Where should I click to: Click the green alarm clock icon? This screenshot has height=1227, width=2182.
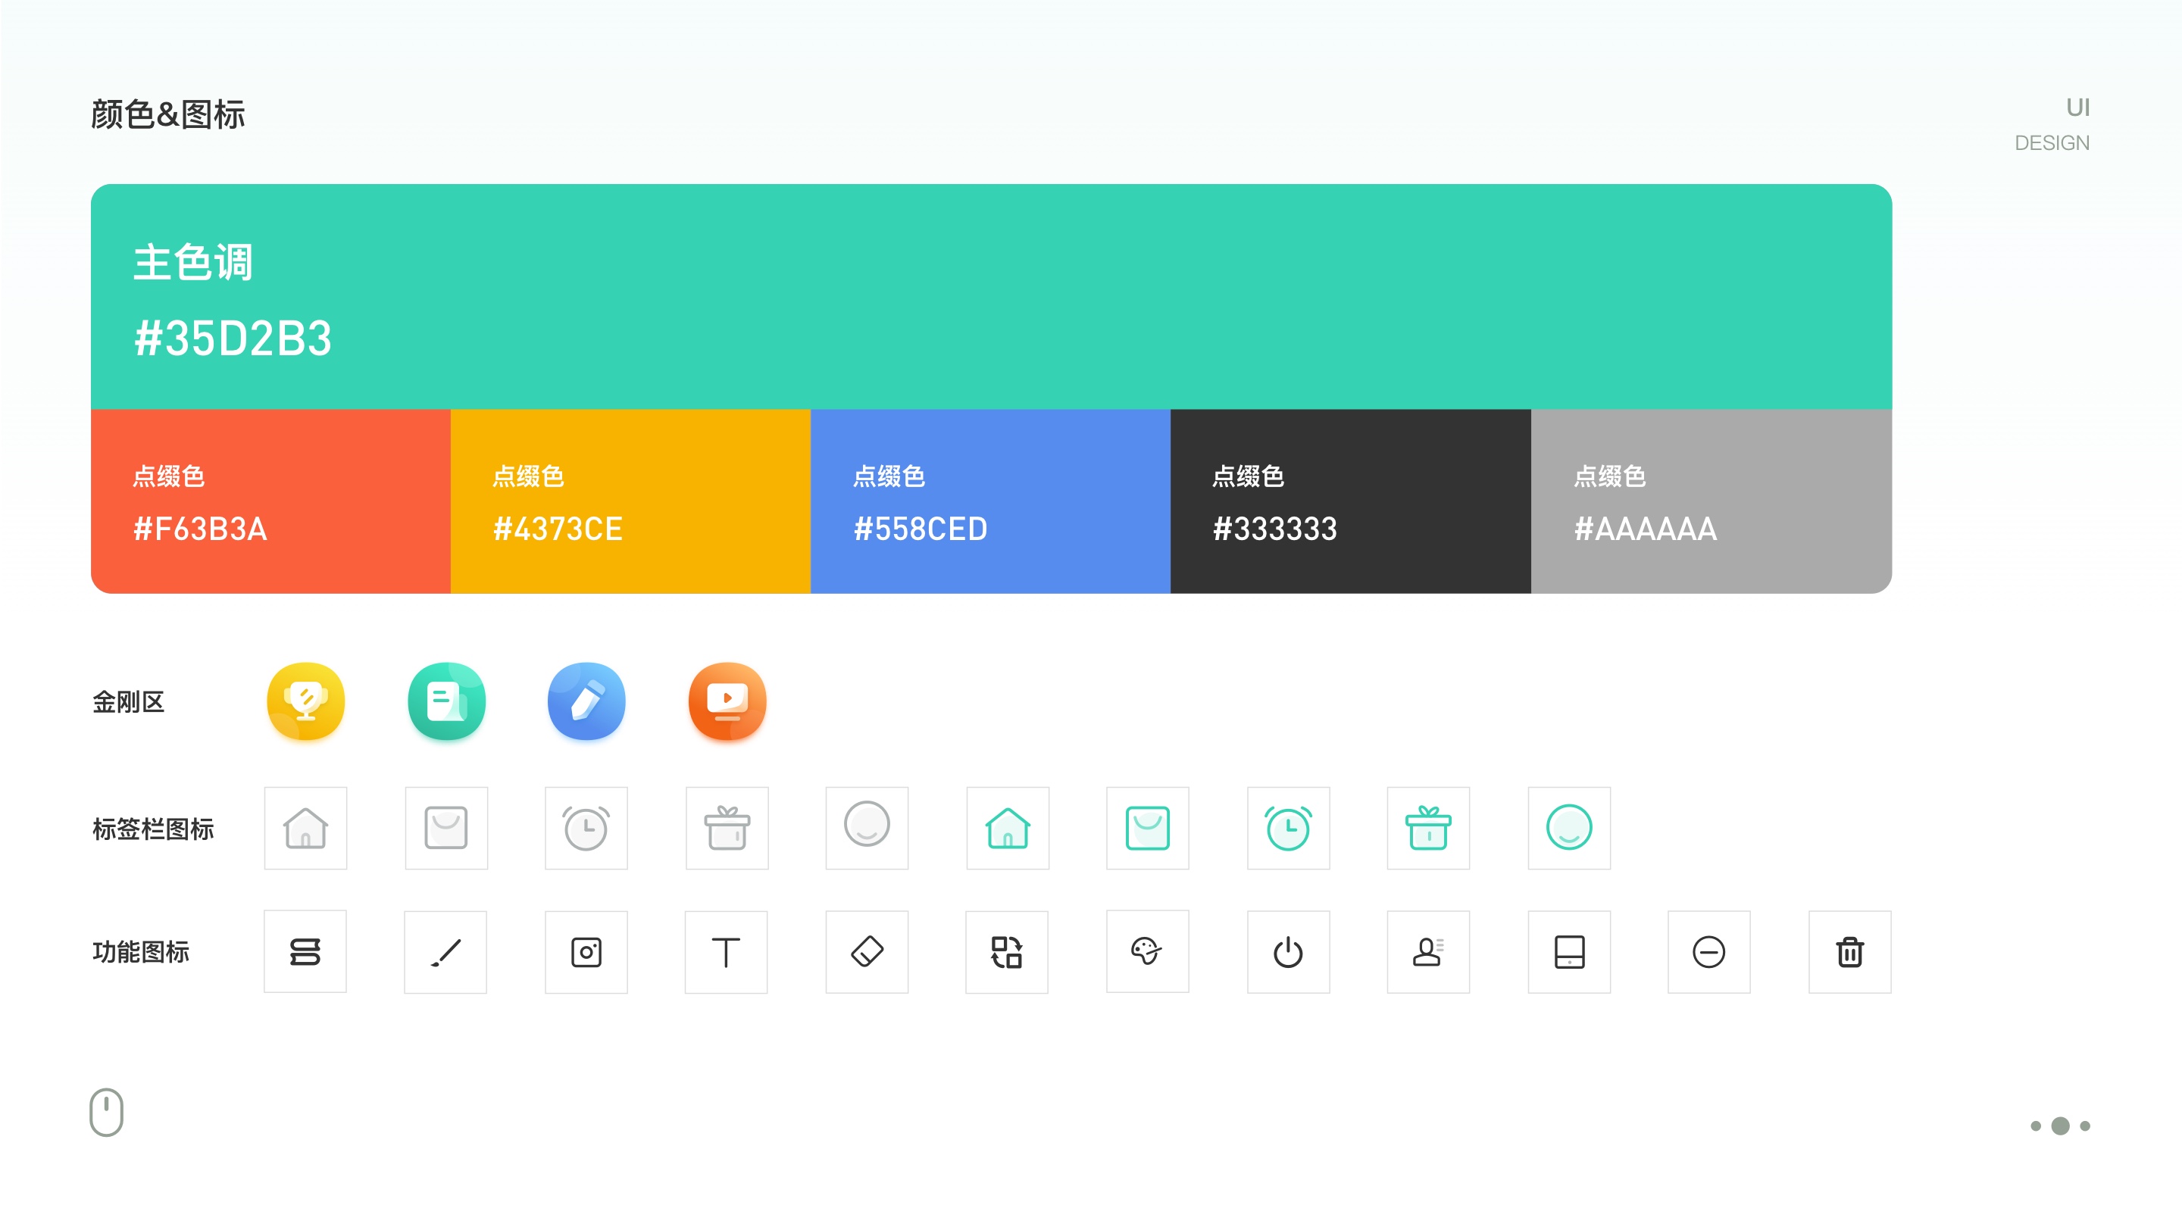[1288, 827]
